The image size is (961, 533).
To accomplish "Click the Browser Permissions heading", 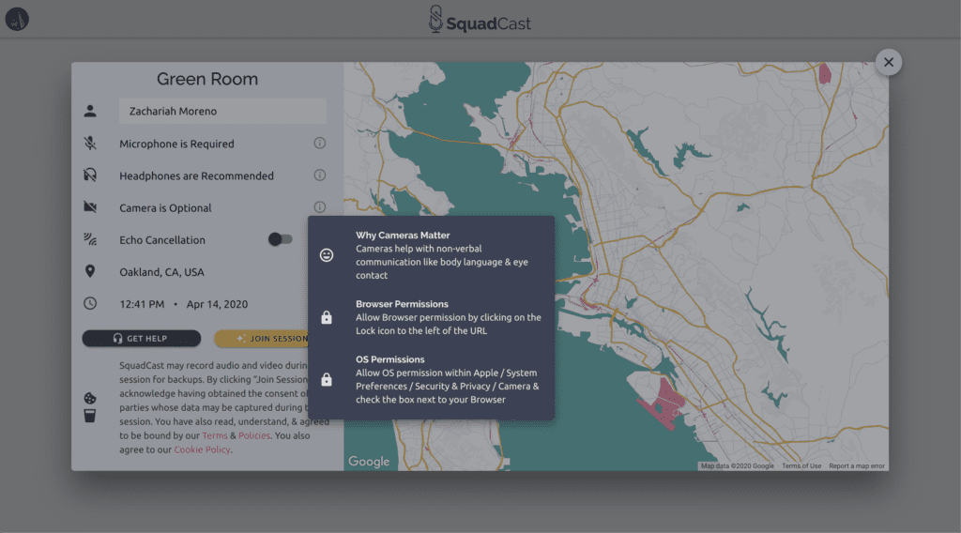I will pos(402,304).
